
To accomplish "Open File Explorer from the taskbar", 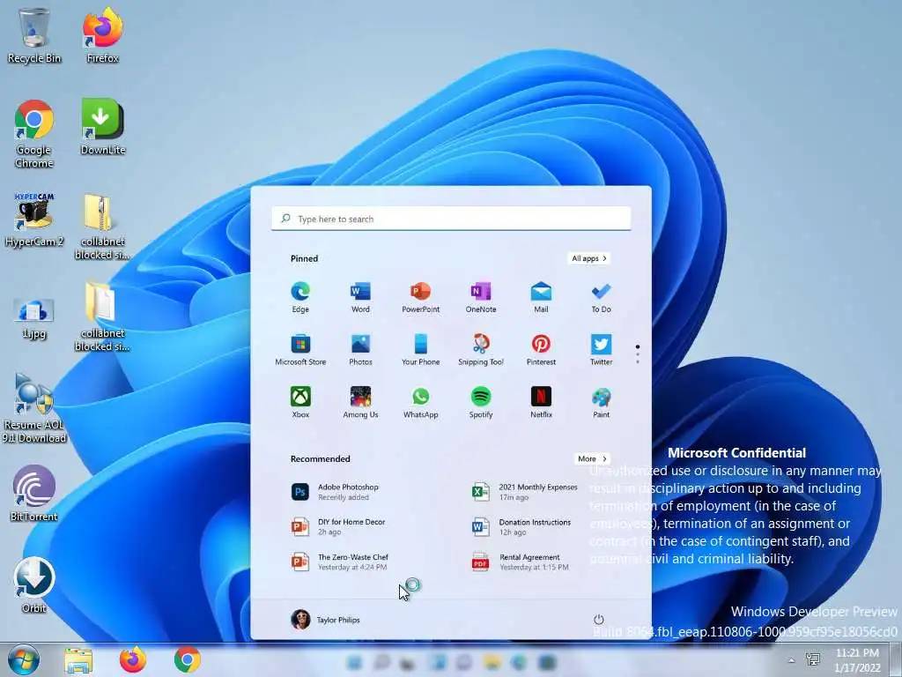I will (x=78, y=660).
